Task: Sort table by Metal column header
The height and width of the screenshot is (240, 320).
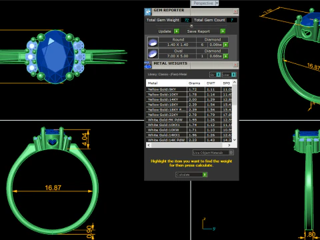Action: (x=166, y=83)
